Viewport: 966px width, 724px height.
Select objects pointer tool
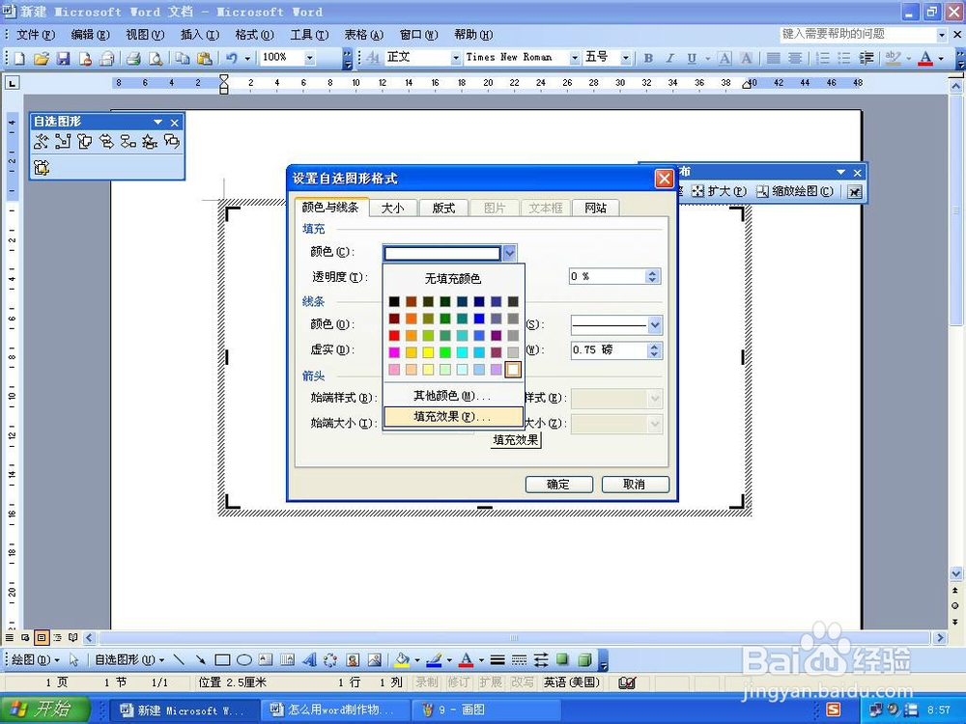coord(74,660)
